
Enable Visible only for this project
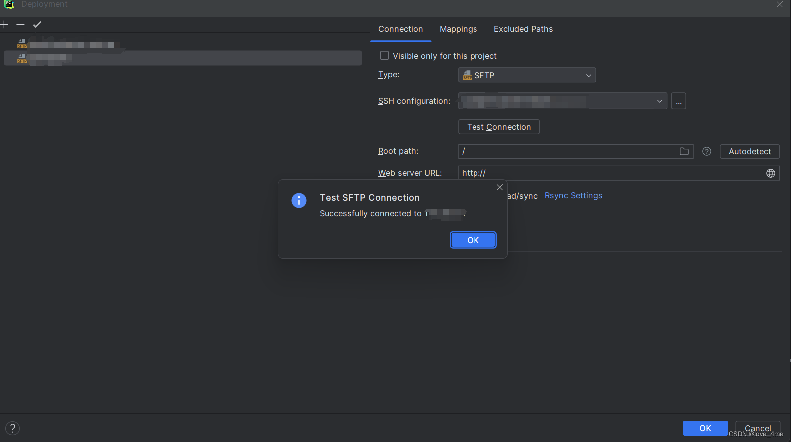pyautogui.click(x=384, y=56)
